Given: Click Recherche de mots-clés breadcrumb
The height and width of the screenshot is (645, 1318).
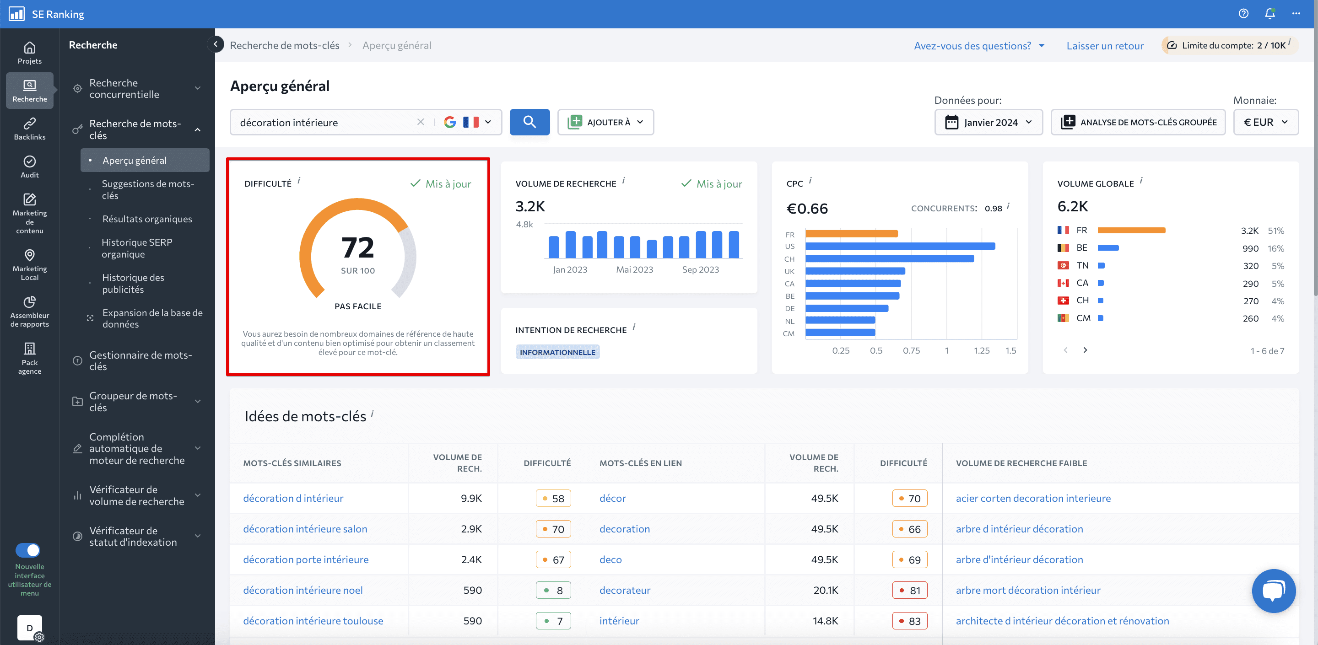Looking at the screenshot, I should pyautogui.click(x=285, y=45).
